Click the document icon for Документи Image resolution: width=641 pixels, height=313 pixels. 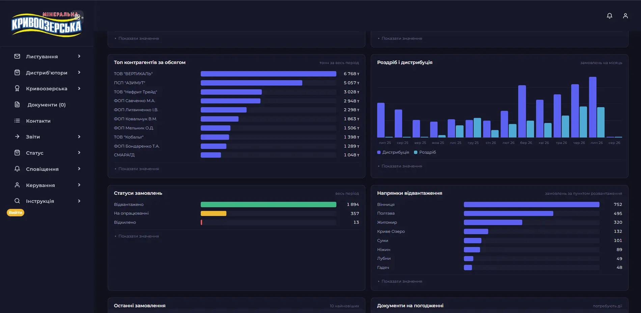17,104
